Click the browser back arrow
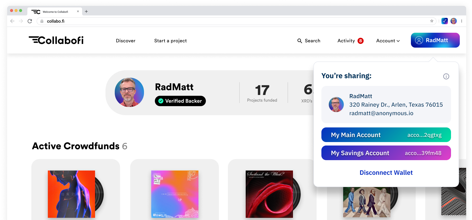The image size is (472, 220). pos(12,21)
